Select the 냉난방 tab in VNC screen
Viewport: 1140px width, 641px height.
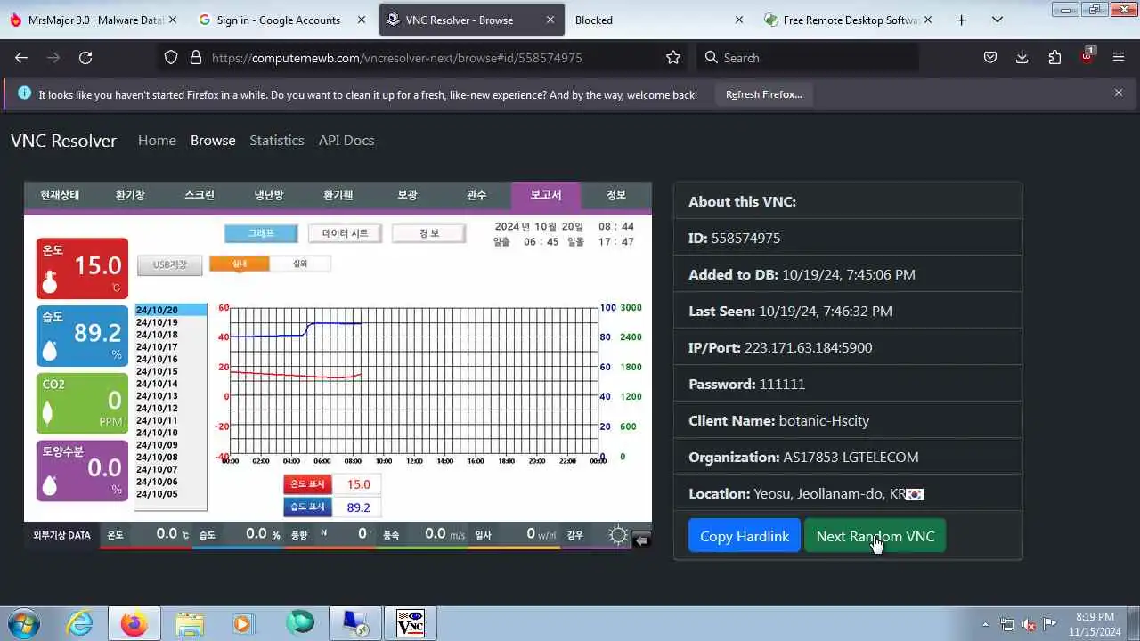point(268,195)
